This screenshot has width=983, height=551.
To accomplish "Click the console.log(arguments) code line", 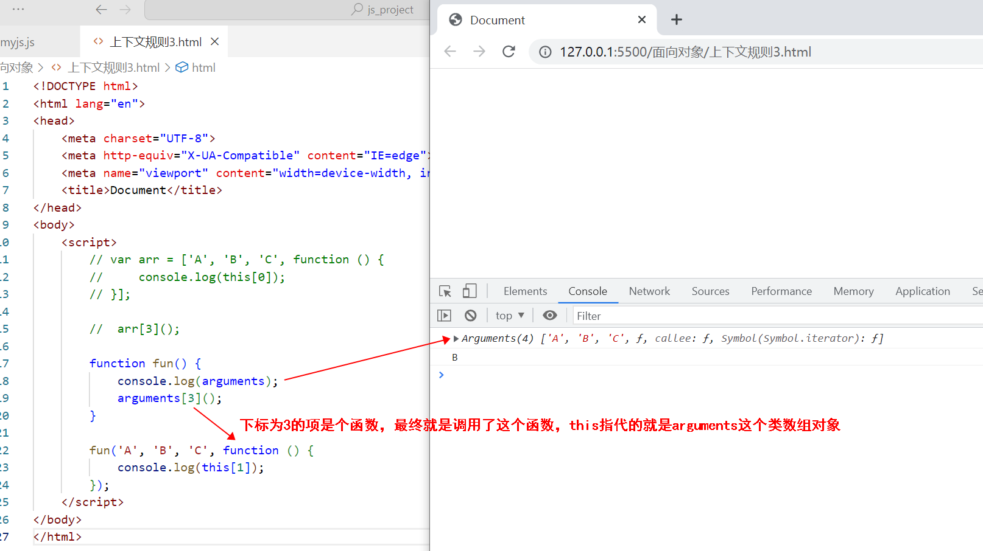I will pos(197,381).
